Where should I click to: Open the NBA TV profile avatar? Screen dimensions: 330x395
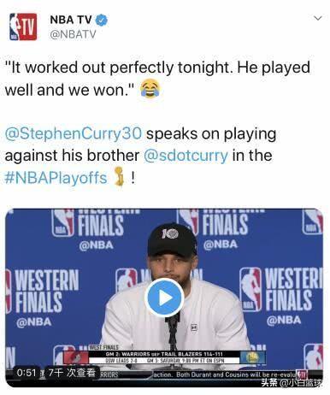(23, 27)
